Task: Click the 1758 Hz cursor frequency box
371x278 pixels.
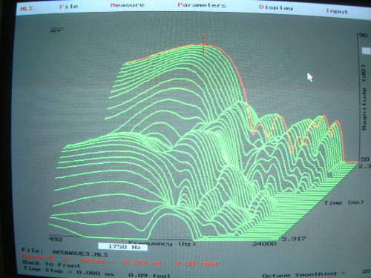Action: (x=123, y=247)
